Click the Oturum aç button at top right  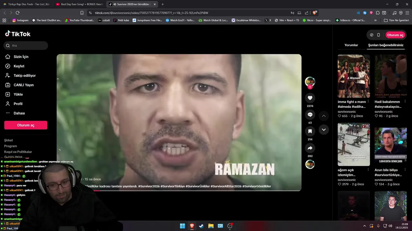(x=395, y=35)
